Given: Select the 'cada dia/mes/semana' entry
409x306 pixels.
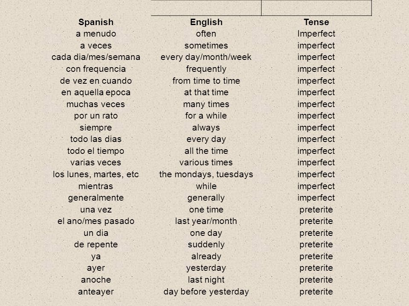Looking at the screenshot, I should (x=96, y=57).
